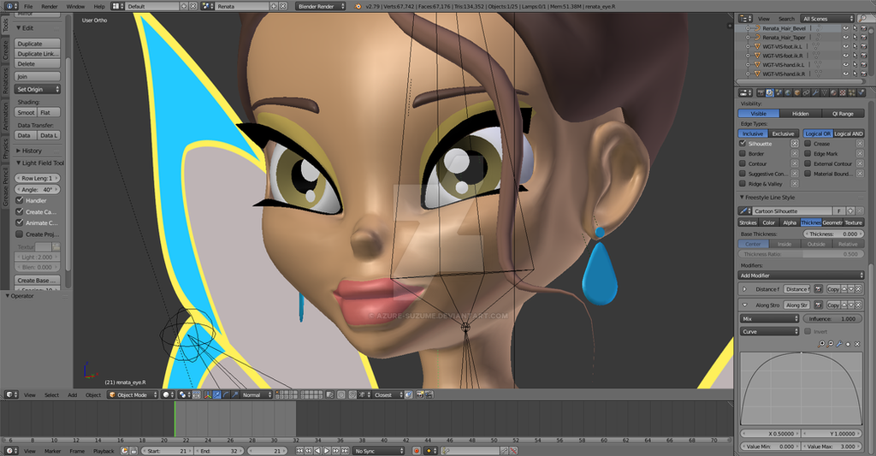Enable the Contour edge type checkbox
The height and width of the screenshot is (456, 876).
pyautogui.click(x=743, y=163)
